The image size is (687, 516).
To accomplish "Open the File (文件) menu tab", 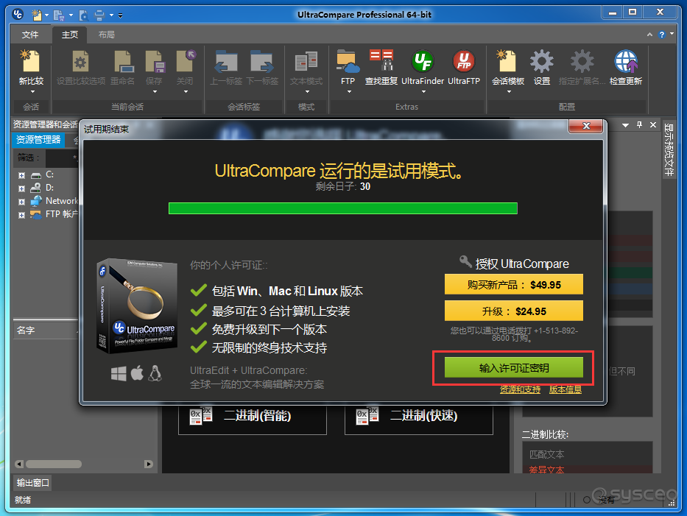I will pyautogui.click(x=30, y=35).
